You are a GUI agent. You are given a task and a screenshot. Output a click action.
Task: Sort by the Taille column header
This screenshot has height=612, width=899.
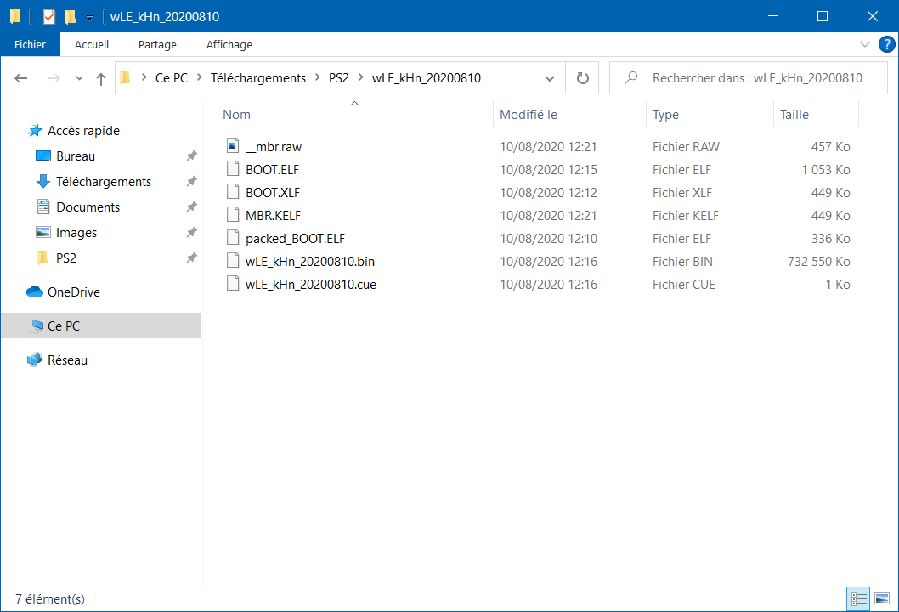tap(794, 115)
